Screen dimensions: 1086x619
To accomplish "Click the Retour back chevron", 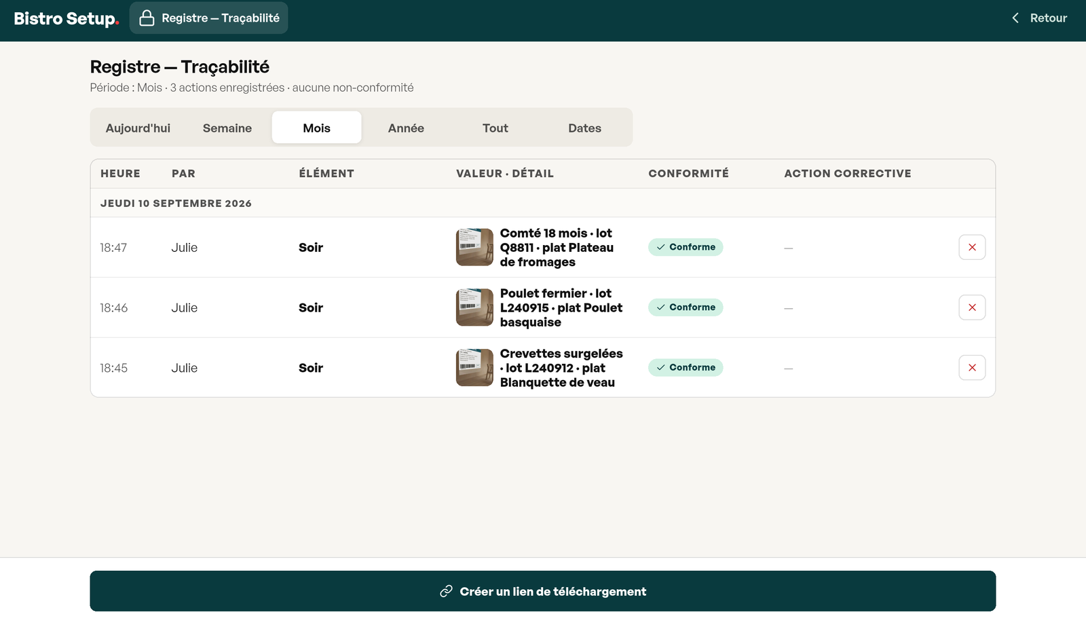I will [1015, 18].
